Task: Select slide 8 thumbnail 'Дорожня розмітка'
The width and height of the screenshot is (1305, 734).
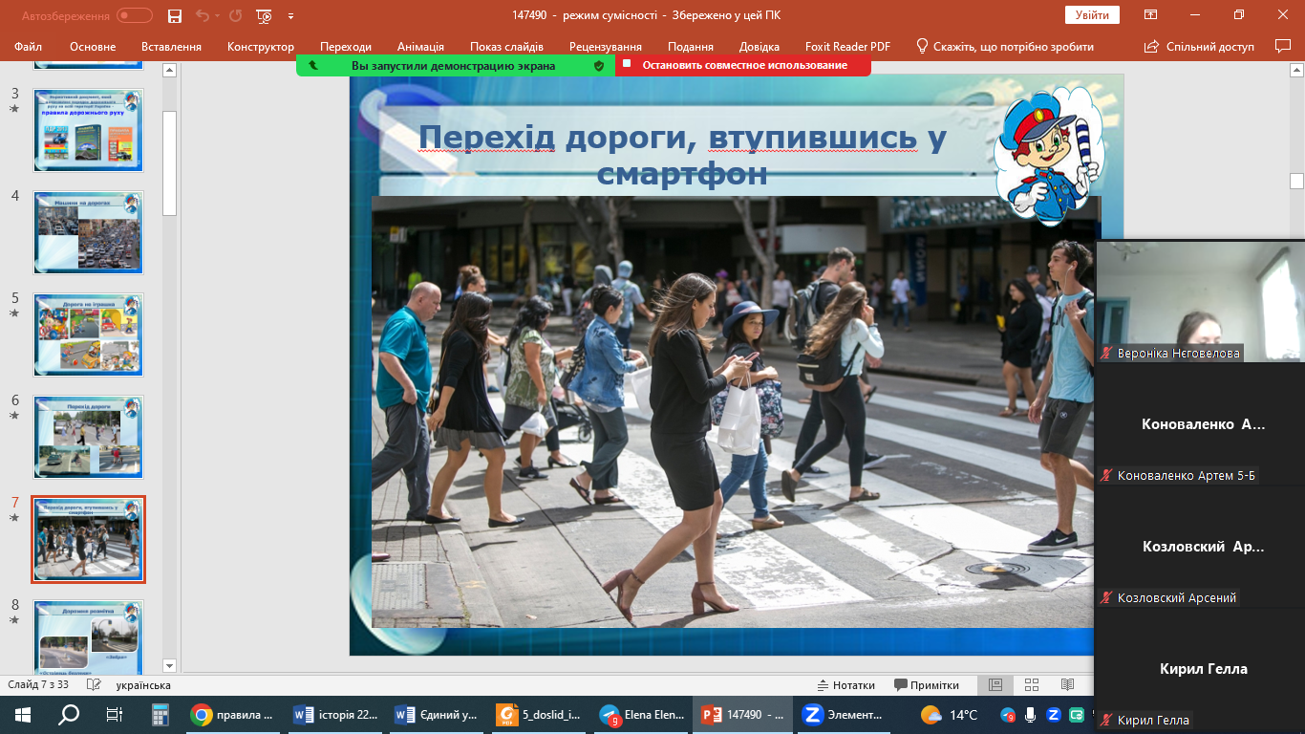Action: pyautogui.click(x=88, y=637)
